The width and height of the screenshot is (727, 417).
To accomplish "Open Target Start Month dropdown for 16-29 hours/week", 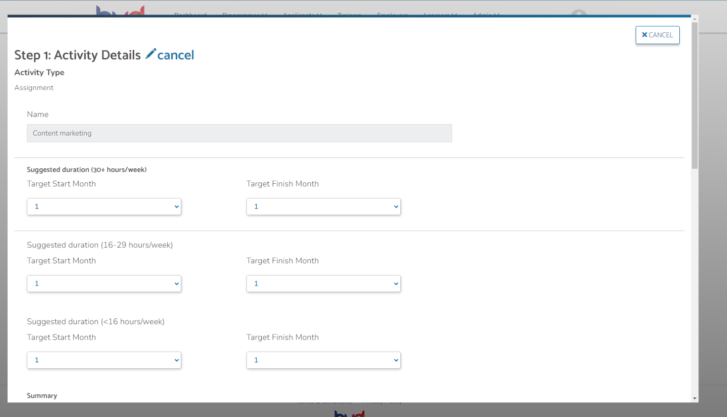I will [104, 283].
